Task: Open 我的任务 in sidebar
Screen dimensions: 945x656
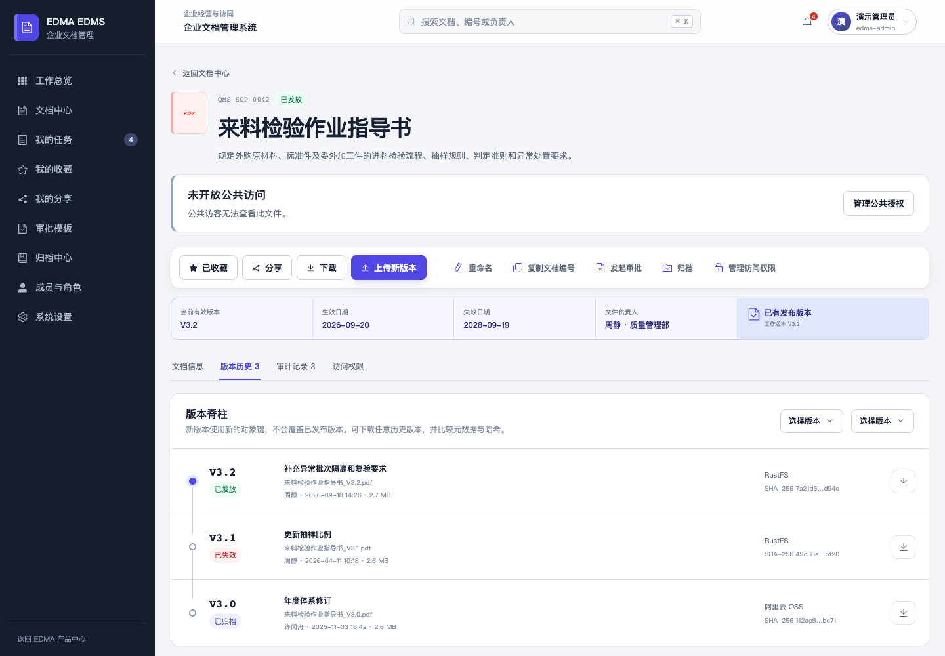Action: click(x=77, y=140)
